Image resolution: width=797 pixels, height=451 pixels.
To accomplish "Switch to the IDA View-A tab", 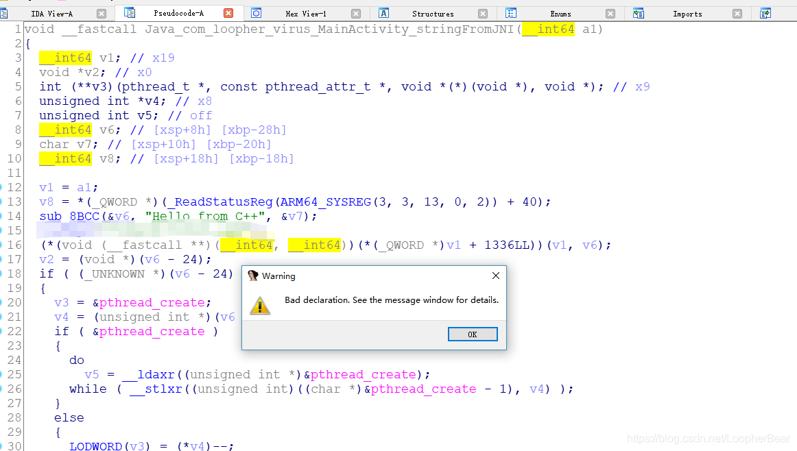I will click(x=52, y=14).
